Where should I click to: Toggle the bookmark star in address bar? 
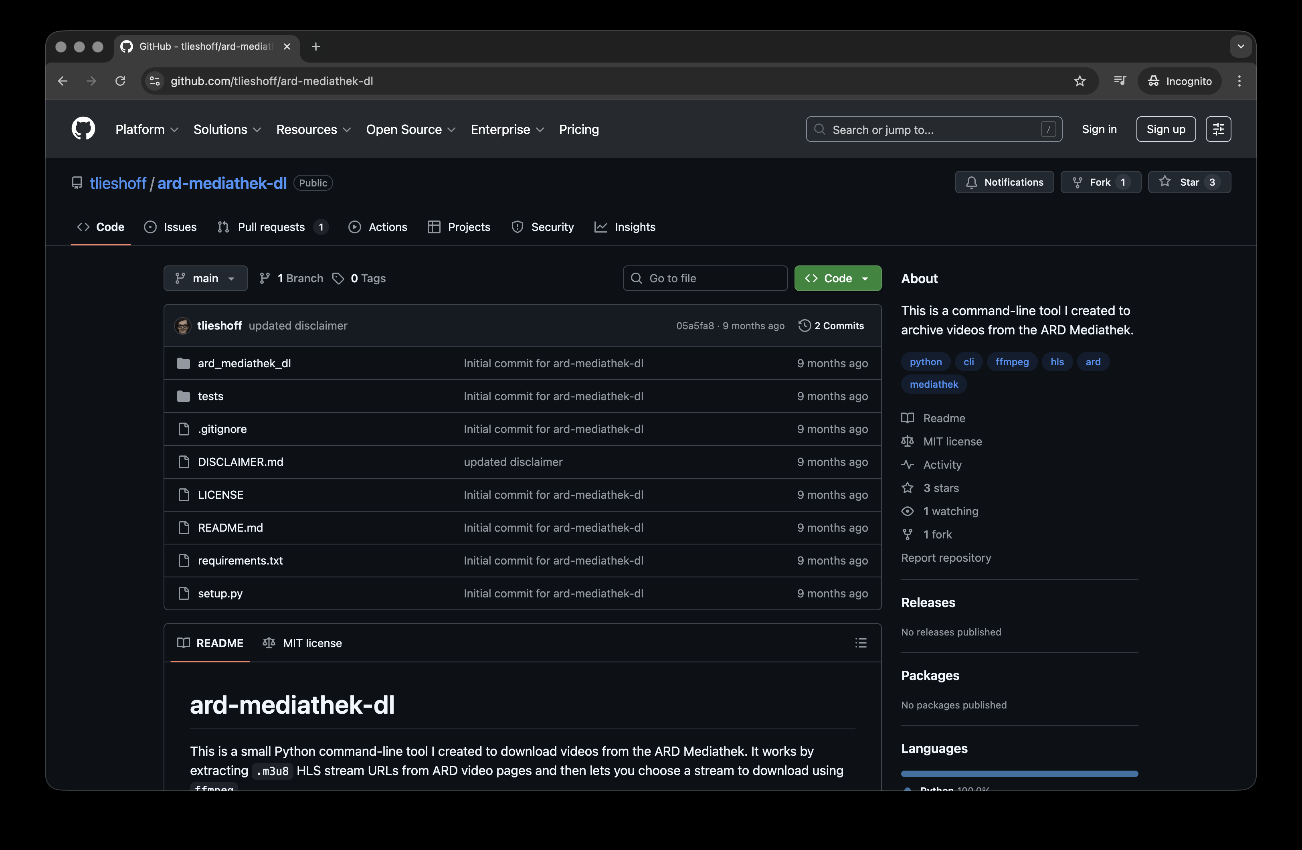click(1079, 81)
